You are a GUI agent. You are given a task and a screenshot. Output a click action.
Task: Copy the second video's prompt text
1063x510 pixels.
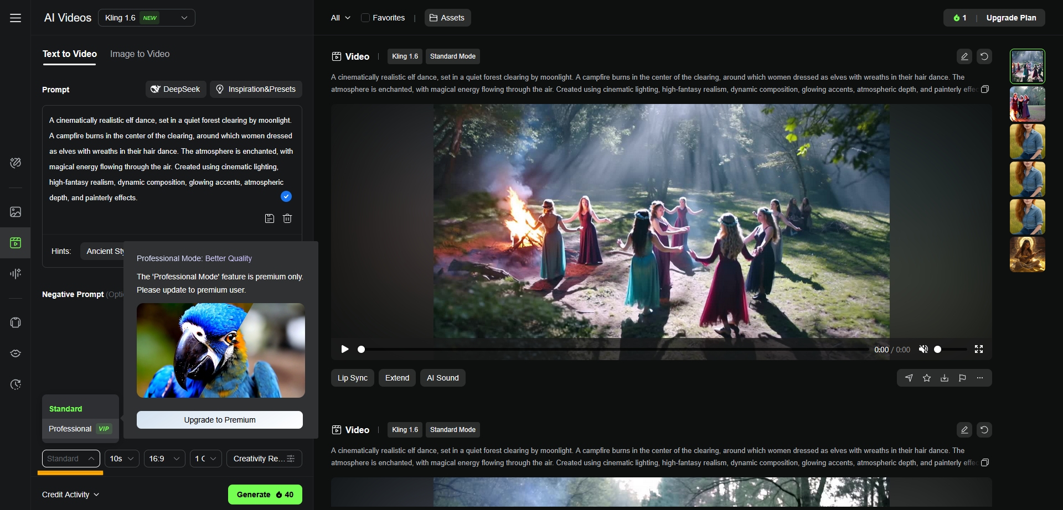pyautogui.click(x=985, y=463)
